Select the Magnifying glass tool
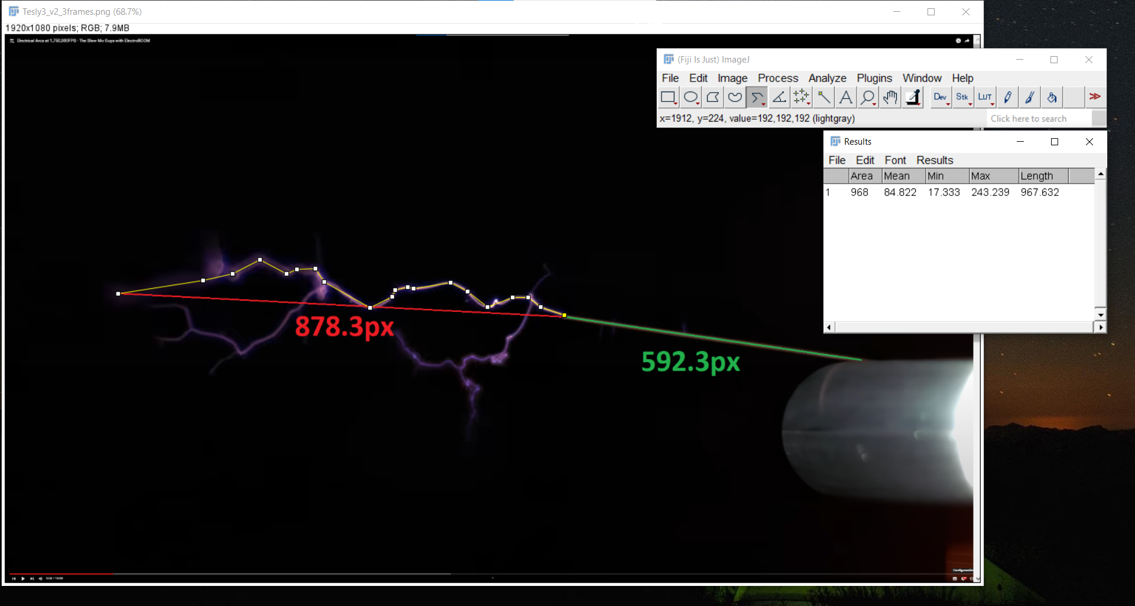 coord(868,97)
